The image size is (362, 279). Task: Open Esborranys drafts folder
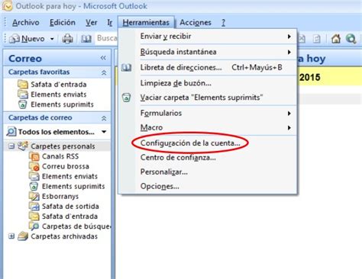tap(60, 197)
